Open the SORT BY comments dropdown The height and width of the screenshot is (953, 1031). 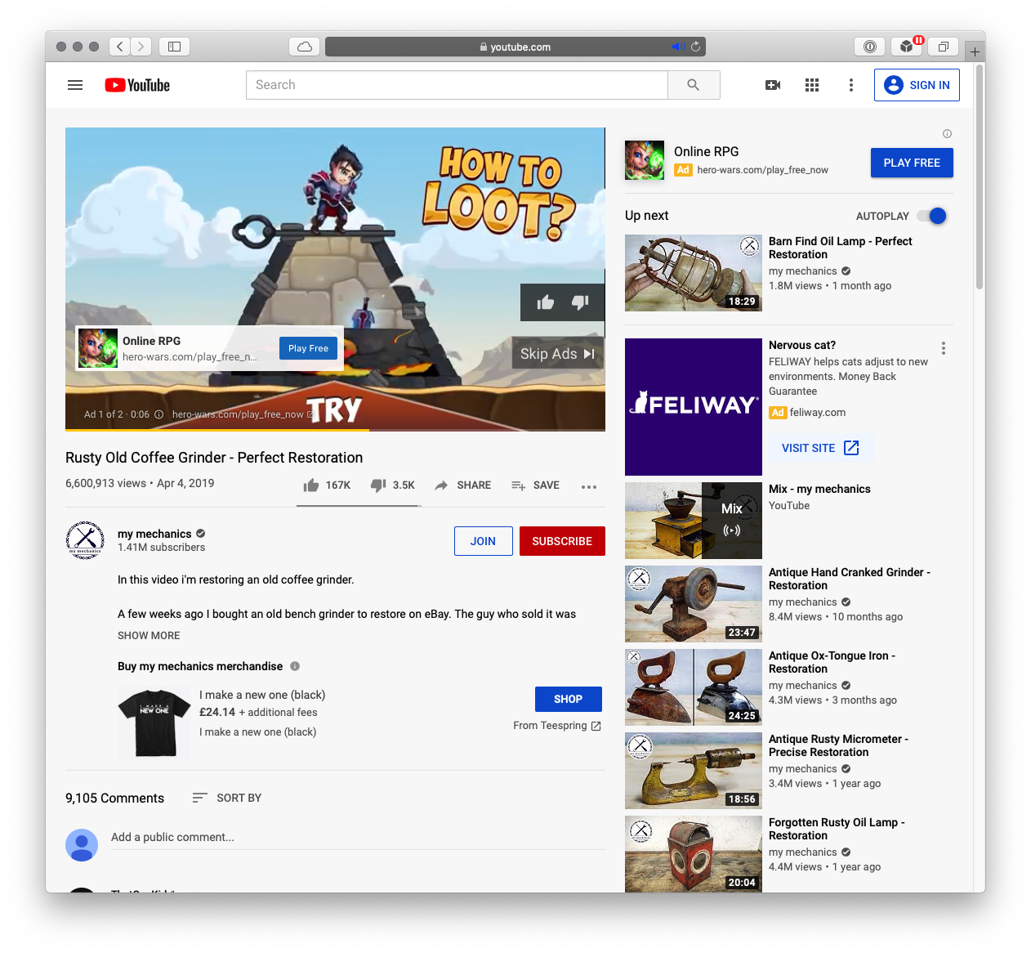point(227,798)
